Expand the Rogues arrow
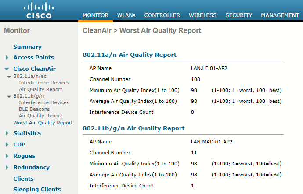The image size is (303, 194). tap(7, 156)
